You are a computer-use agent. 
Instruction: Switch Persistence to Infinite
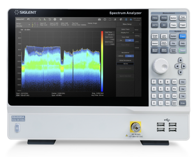click(121, 56)
